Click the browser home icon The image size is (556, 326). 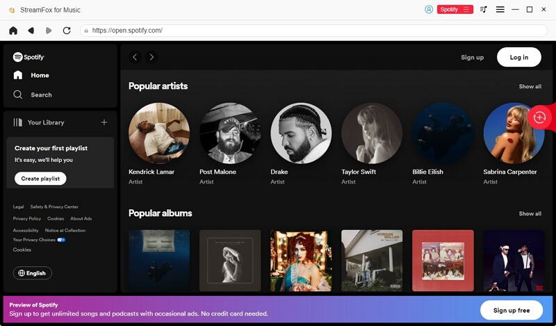pyautogui.click(x=13, y=31)
